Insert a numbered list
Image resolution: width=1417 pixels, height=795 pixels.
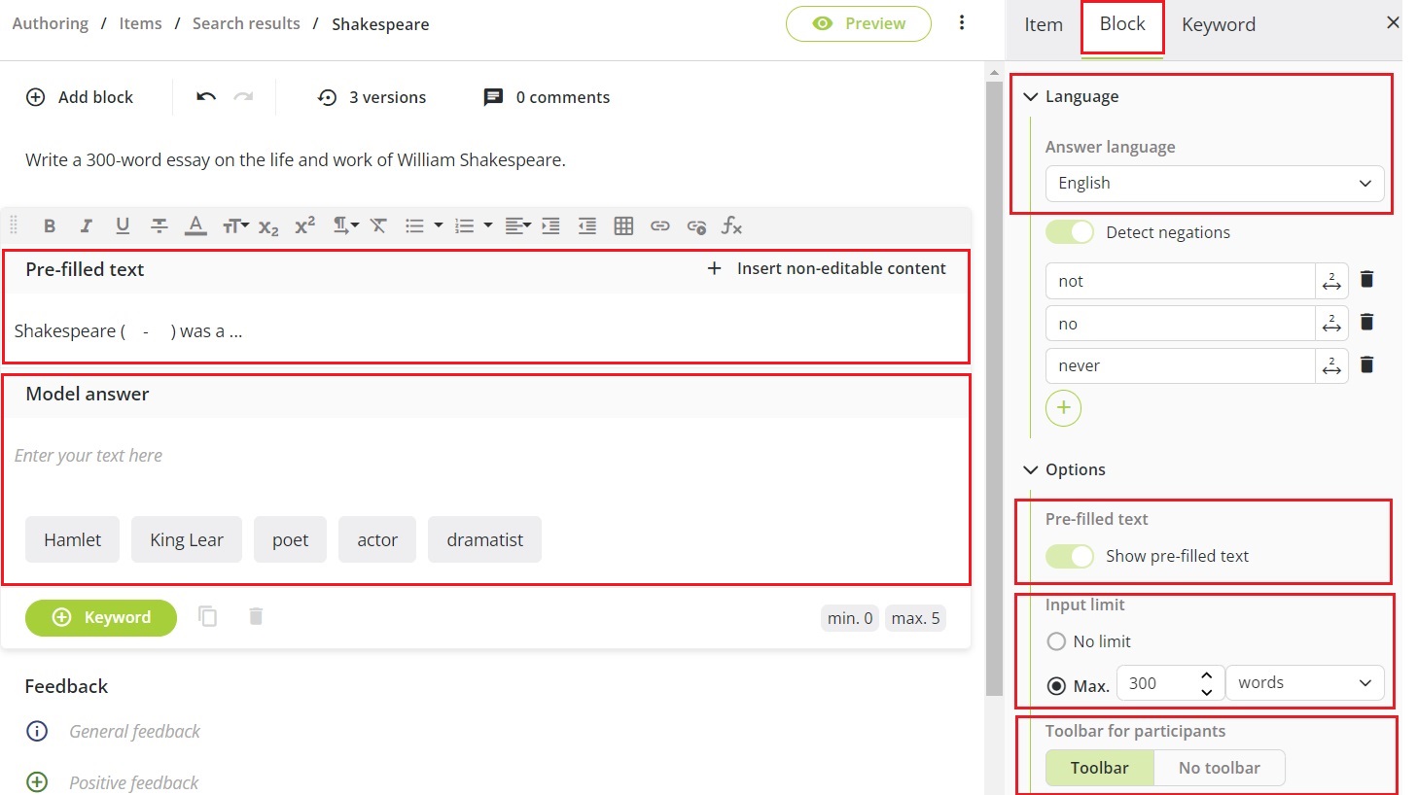(464, 225)
